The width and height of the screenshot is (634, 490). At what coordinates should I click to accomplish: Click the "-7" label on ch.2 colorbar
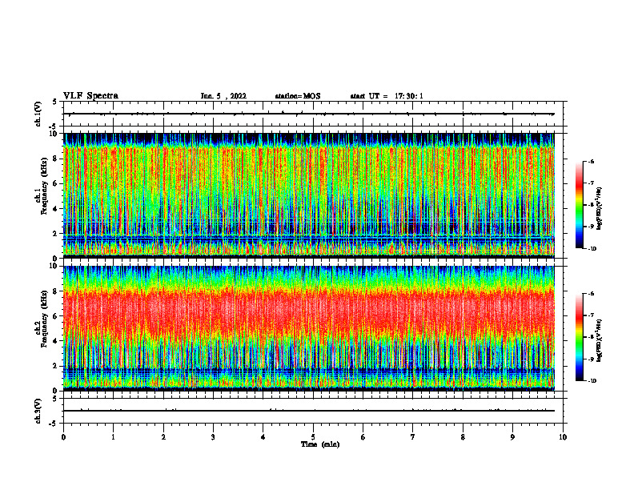pos(590,315)
